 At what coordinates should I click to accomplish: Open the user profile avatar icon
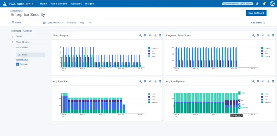(272, 4)
